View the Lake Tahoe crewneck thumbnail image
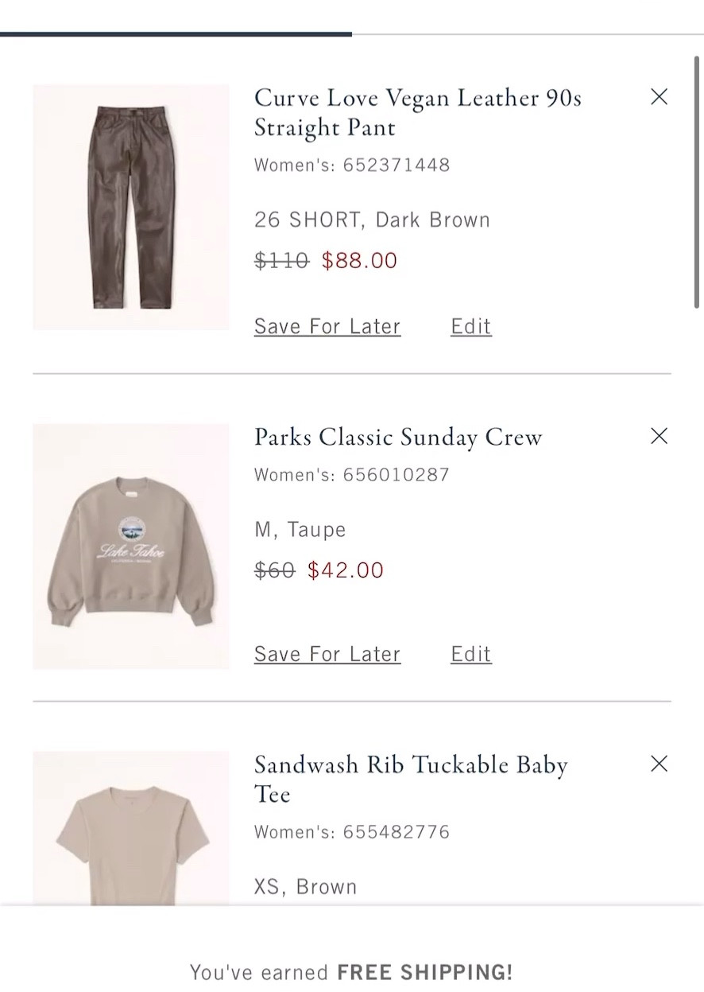Screen dimensions: 704x992 click(x=130, y=547)
